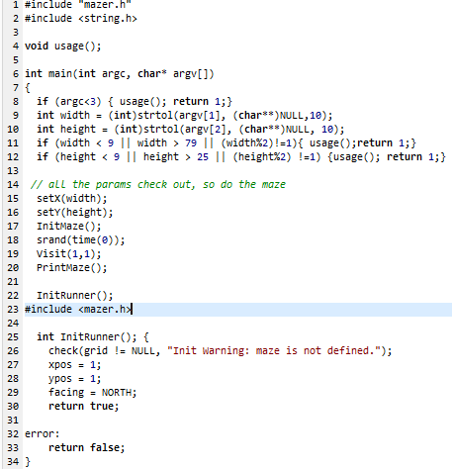Click the 'error:' label
452x469 pixels.
click(43, 434)
